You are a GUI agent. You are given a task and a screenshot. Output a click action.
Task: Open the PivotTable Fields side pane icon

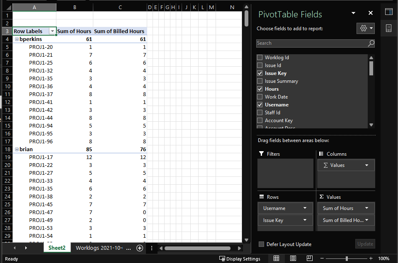coord(388,12)
